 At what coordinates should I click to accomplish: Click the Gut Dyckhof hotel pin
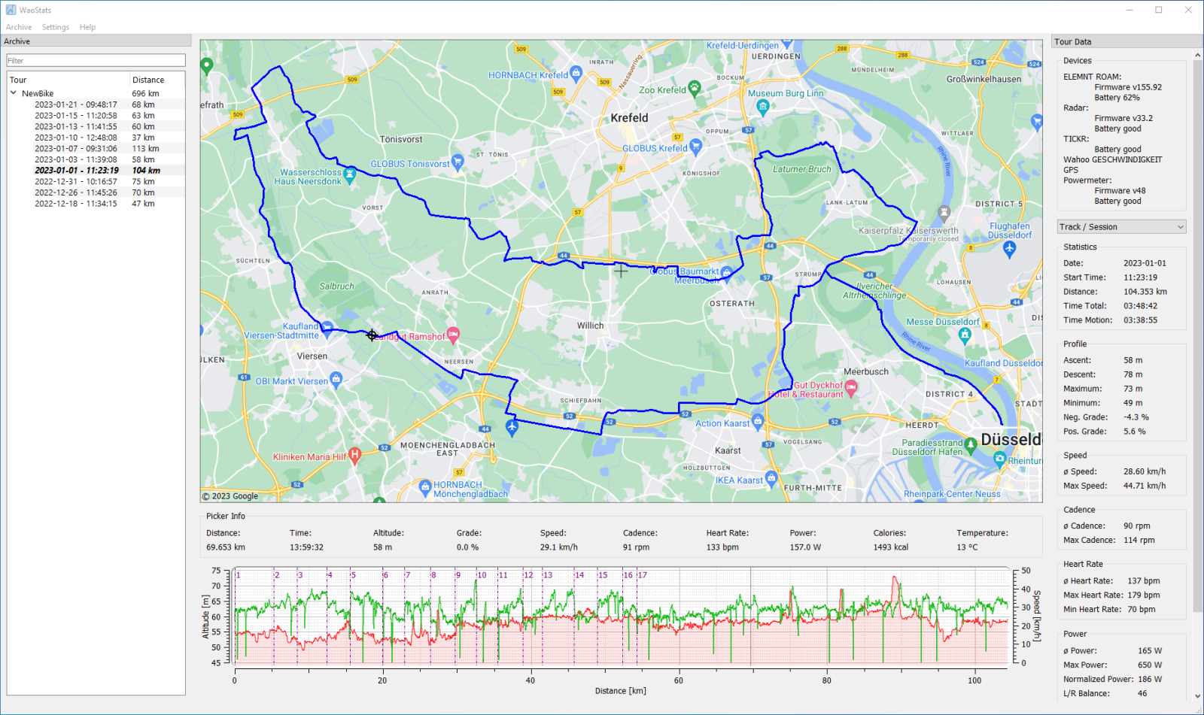point(851,388)
